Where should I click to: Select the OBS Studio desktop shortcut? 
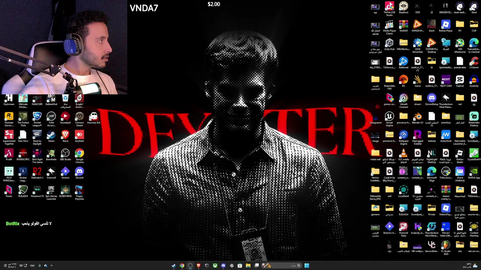pos(65,155)
